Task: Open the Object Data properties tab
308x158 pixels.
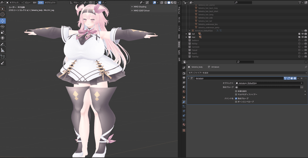Action: click(x=184, y=120)
